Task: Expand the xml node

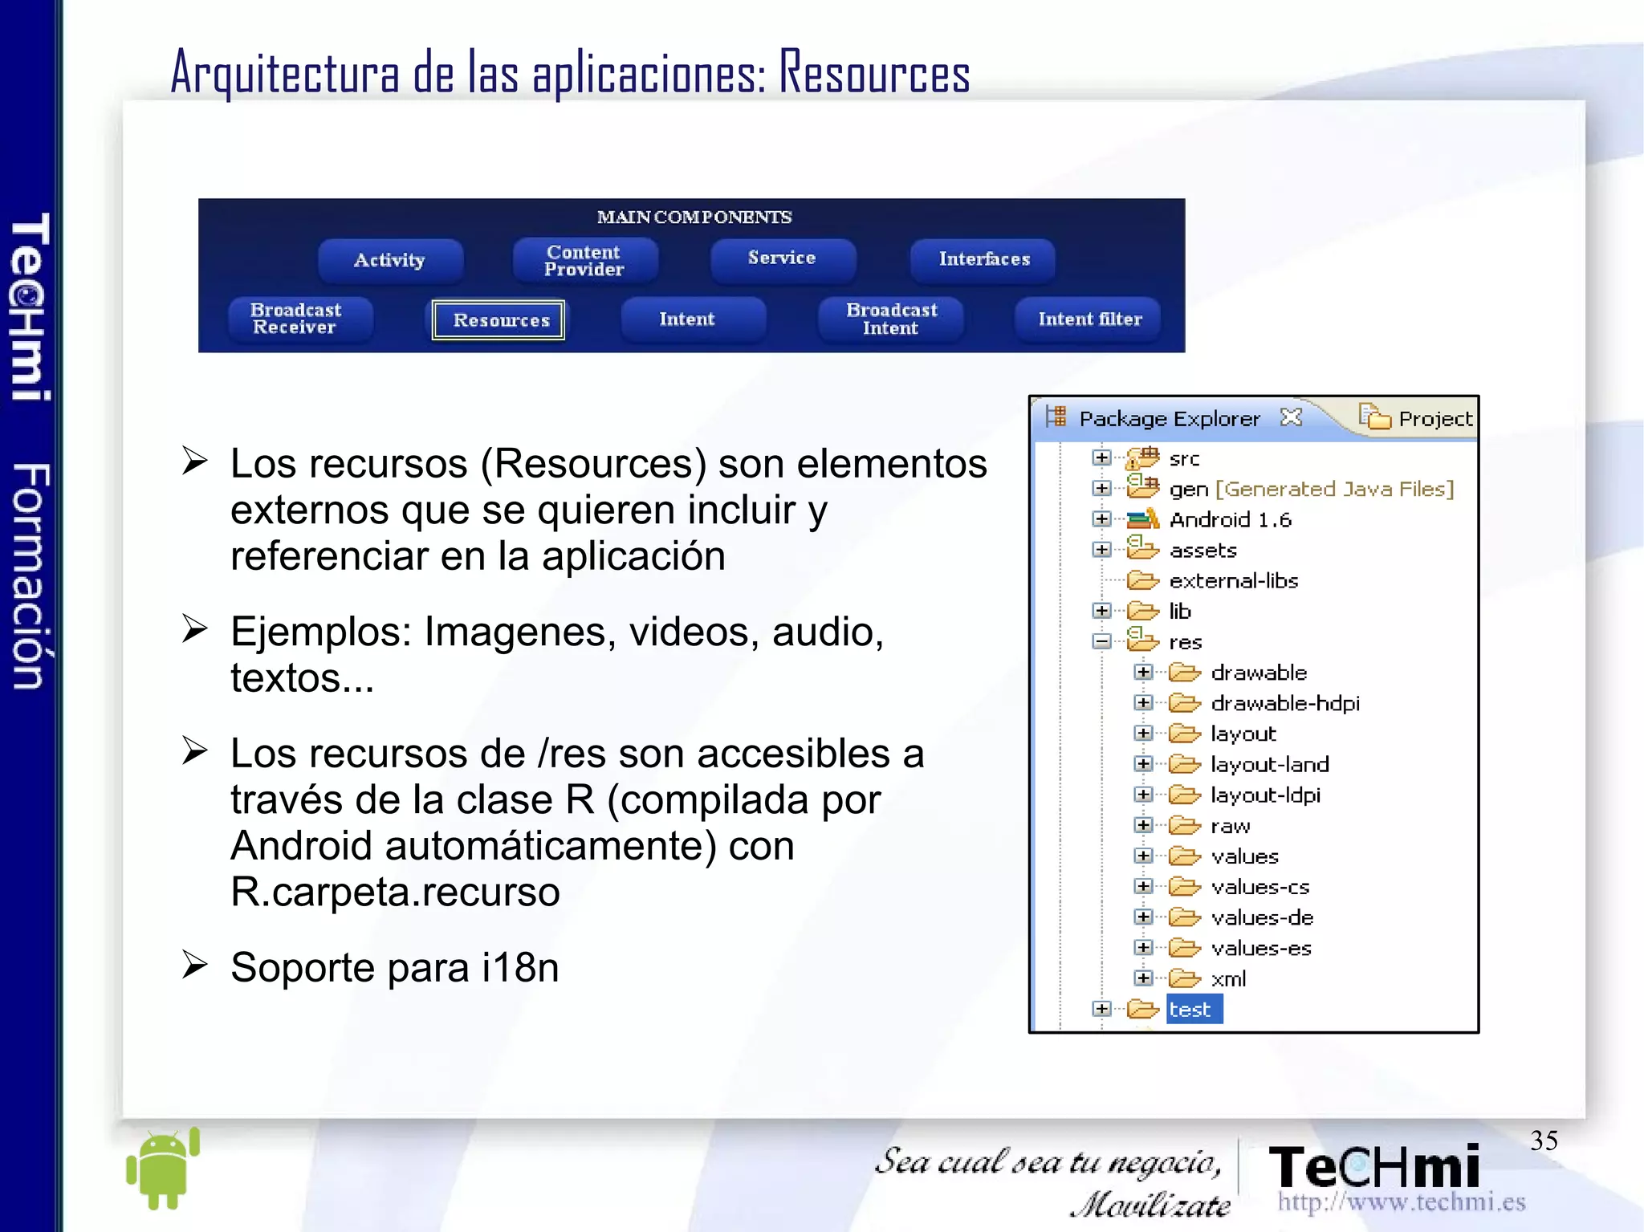Action: coord(1143,978)
